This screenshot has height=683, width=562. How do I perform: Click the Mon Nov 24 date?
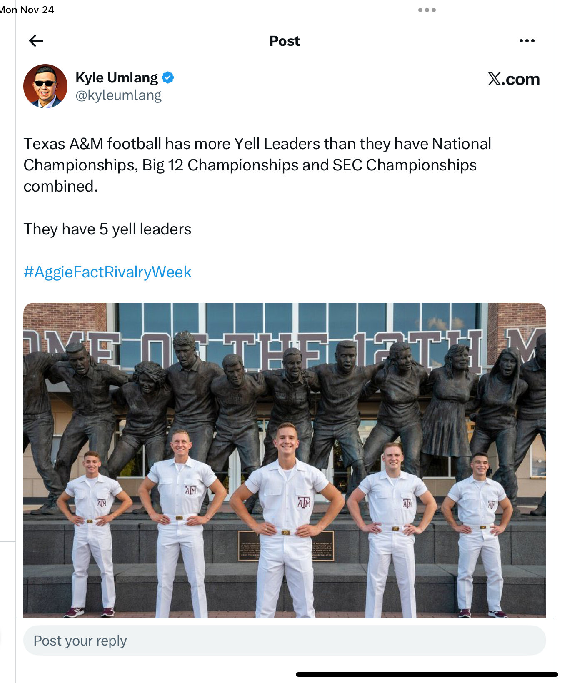click(27, 10)
